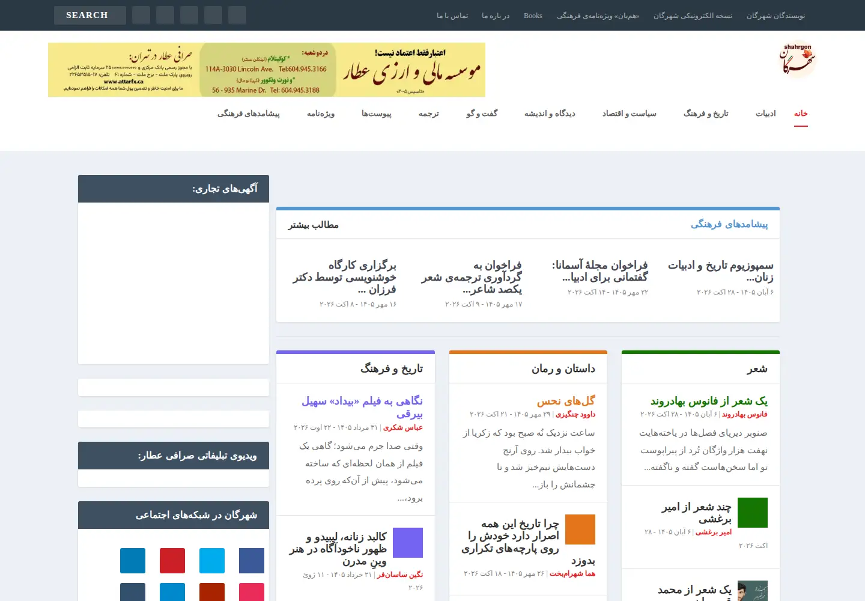Screen dimensions: 865x601
Task: Select the گفت و گو nav item
Action: [482, 114]
